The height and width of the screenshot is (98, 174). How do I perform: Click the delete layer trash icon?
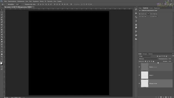click(171, 97)
